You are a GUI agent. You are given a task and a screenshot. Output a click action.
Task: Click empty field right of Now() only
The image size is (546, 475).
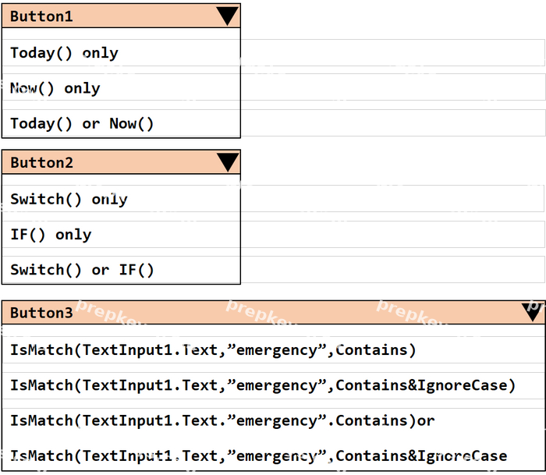click(392, 87)
